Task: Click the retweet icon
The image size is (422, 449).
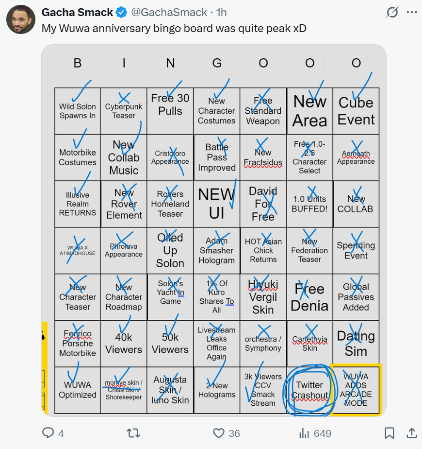Action: pyautogui.click(x=133, y=433)
